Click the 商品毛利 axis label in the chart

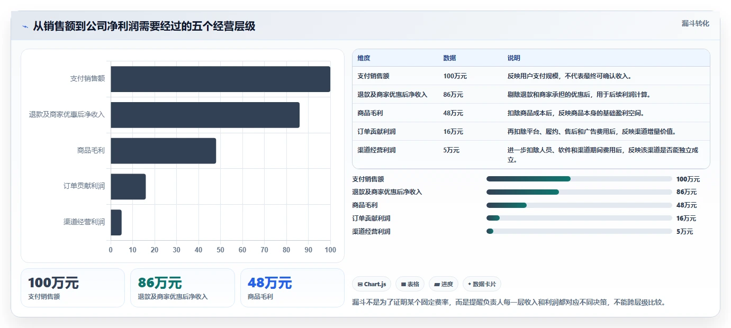coord(91,150)
